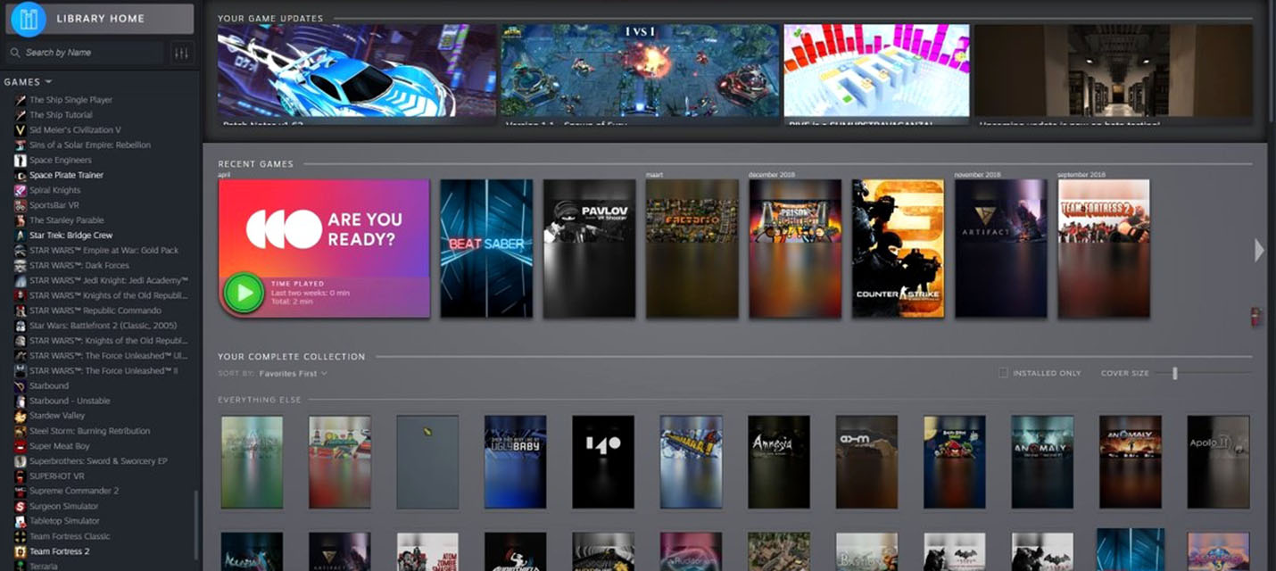This screenshot has width=1276, height=571.
Task: Toggle the Installed Only checkbox
Action: (1003, 373)
